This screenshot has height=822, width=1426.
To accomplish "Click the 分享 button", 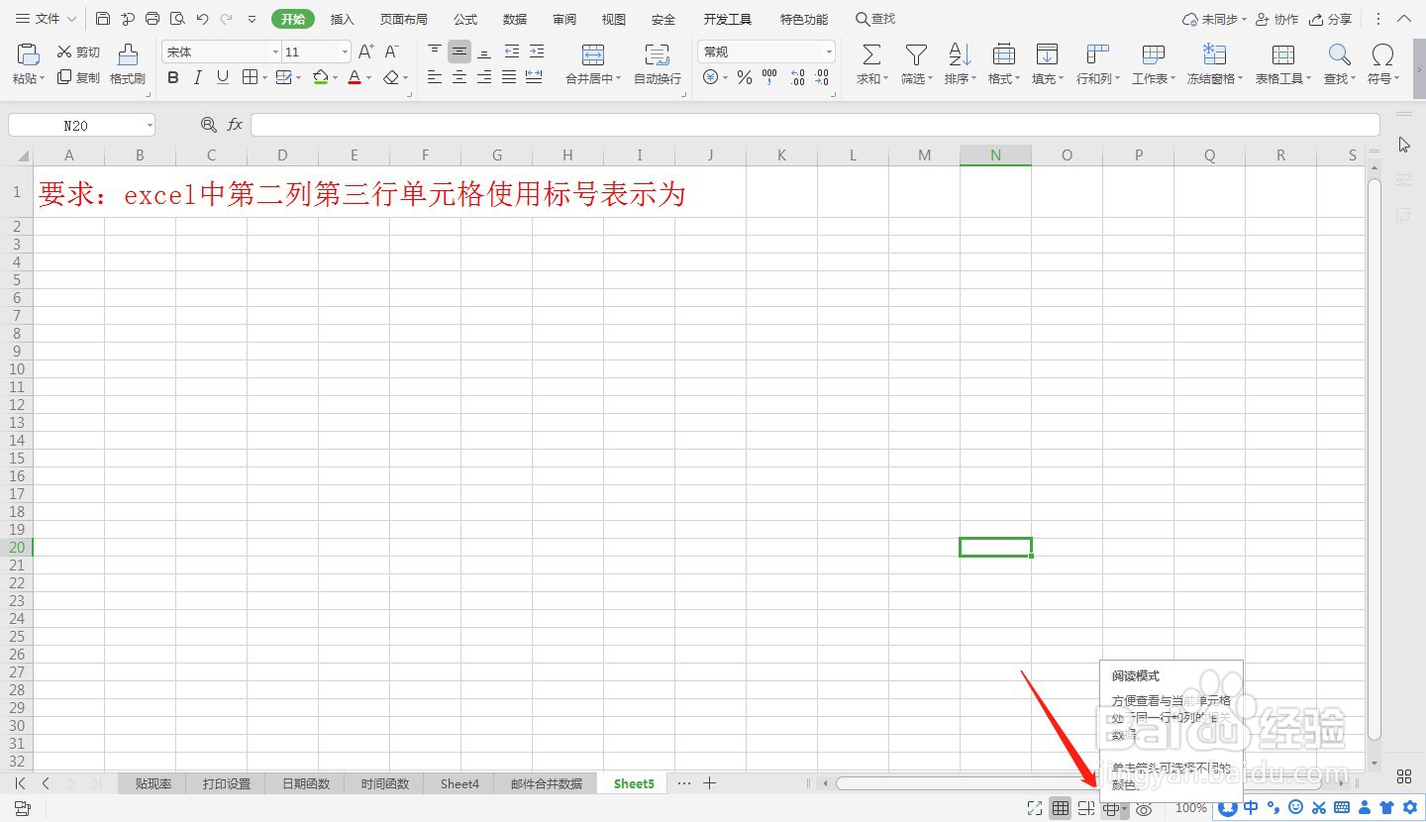I will pyautogui.click(x=1330, y=18).
